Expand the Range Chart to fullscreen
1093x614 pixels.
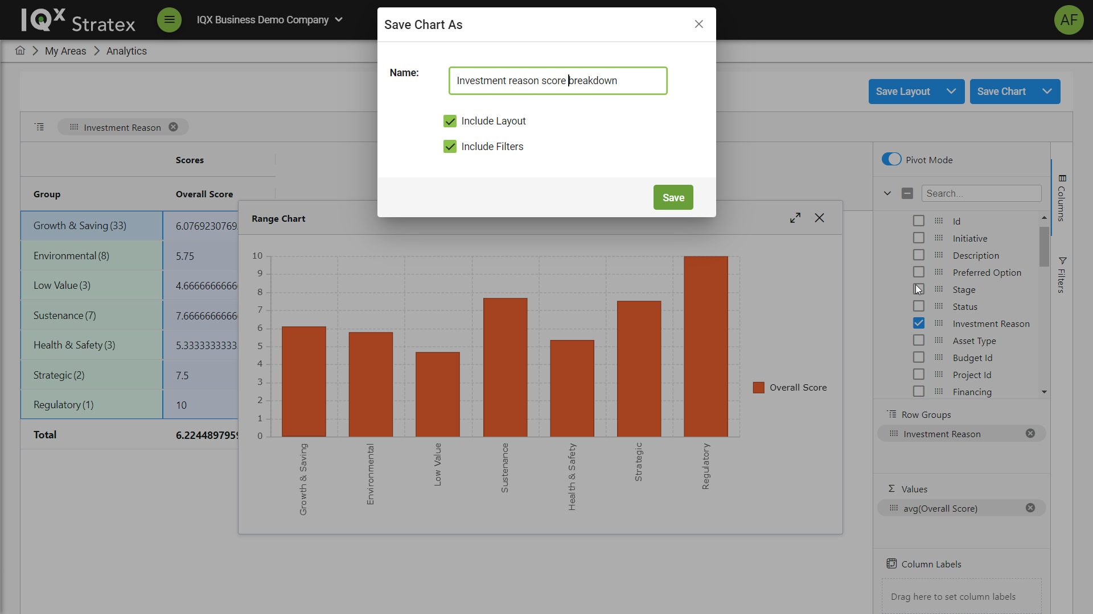tap(795, 218)
